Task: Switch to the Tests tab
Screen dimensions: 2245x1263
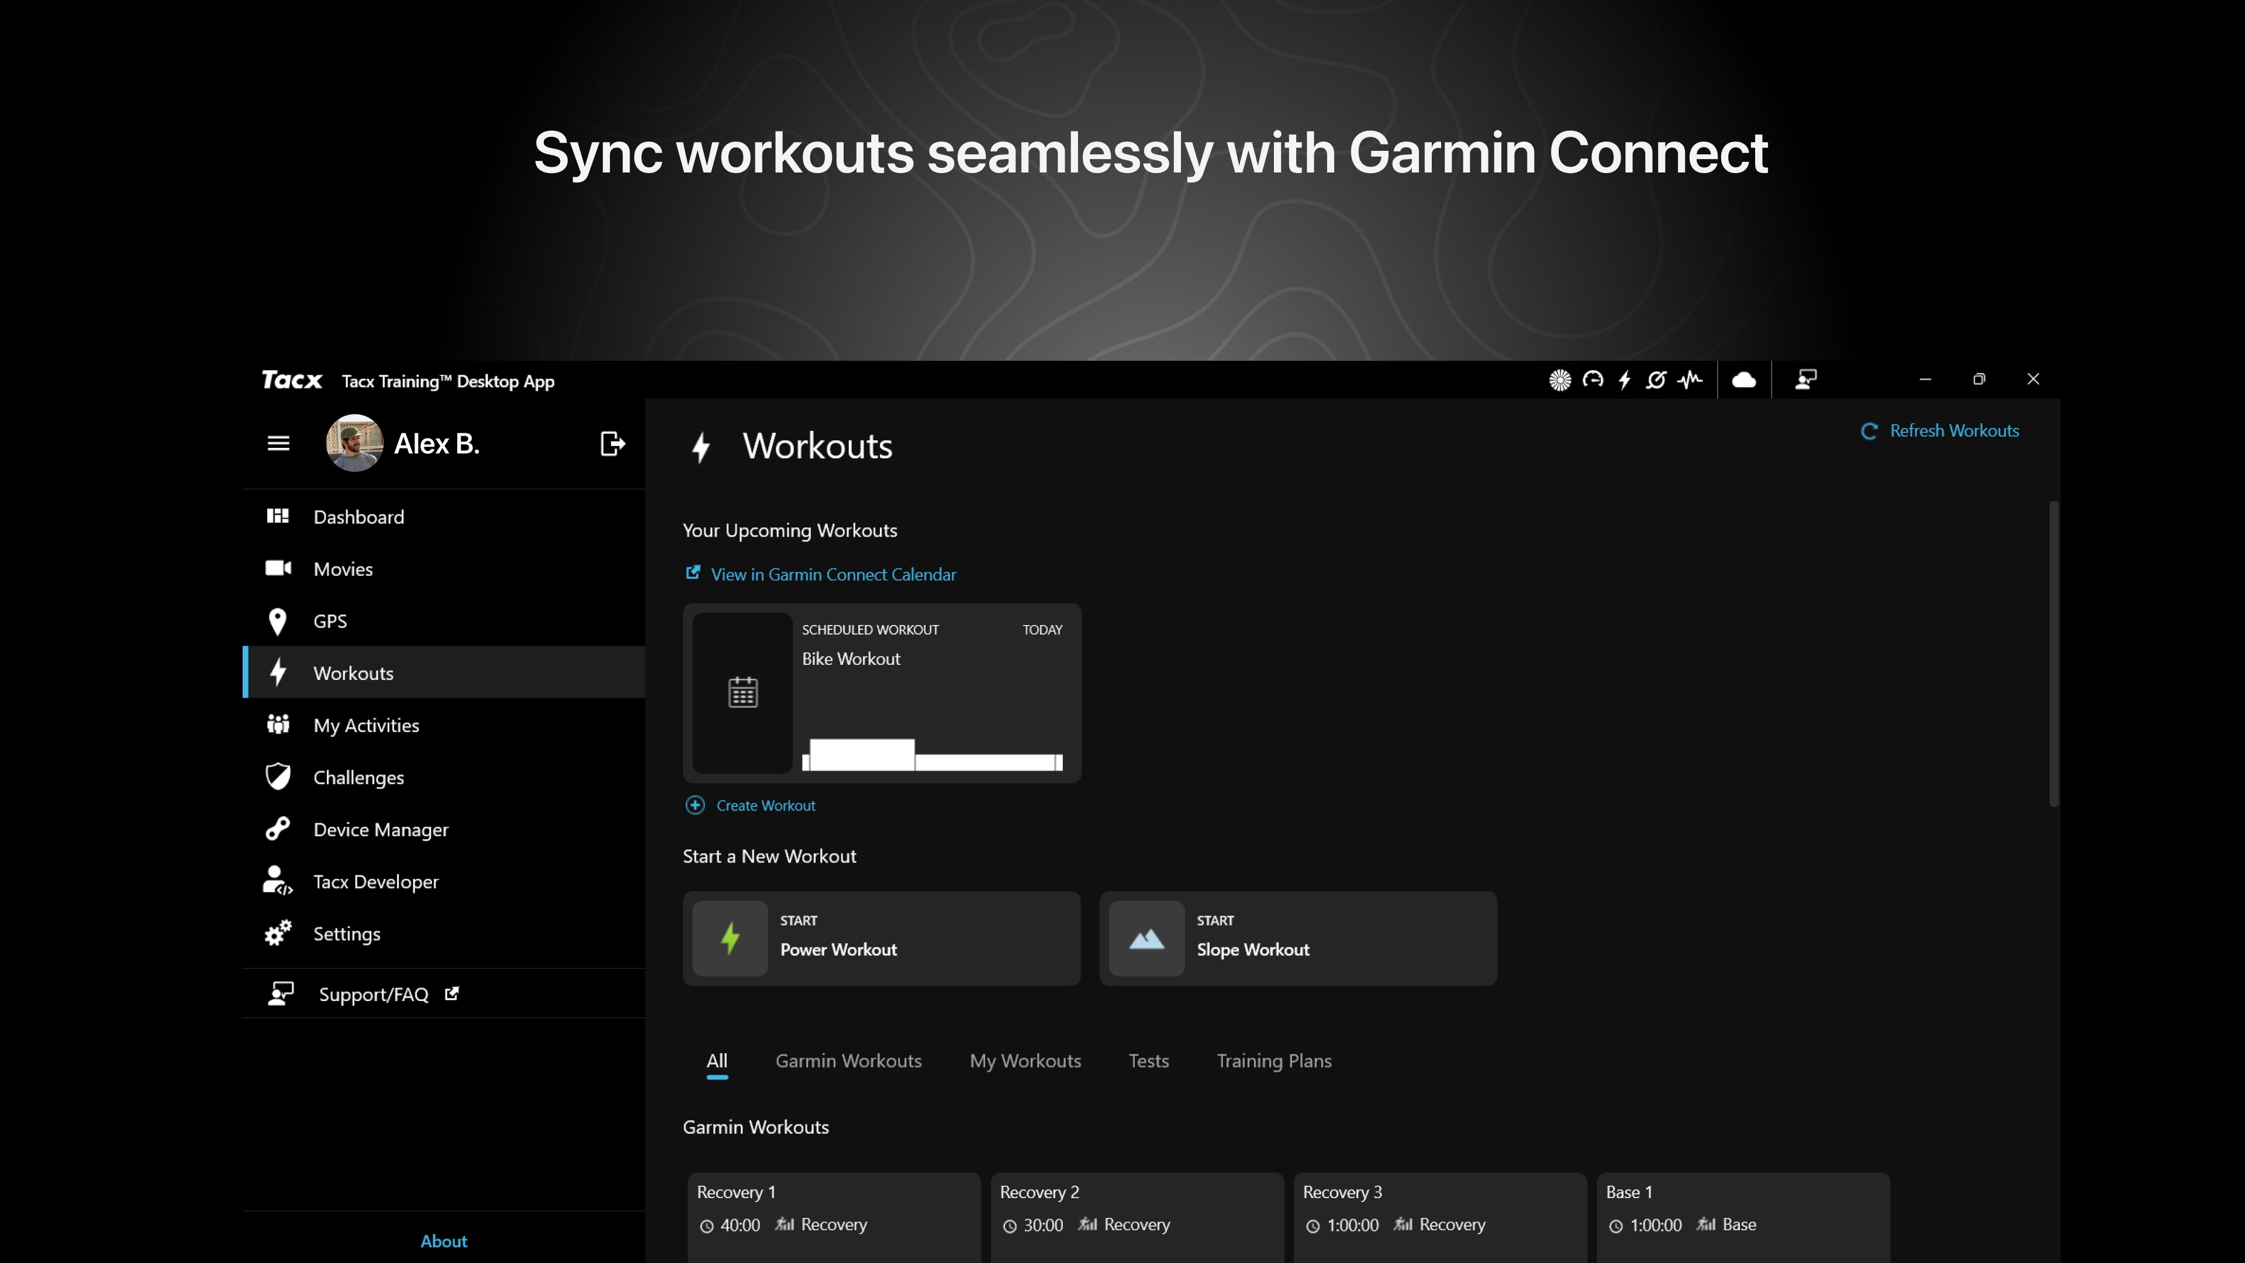Action: point(1149,1061)
